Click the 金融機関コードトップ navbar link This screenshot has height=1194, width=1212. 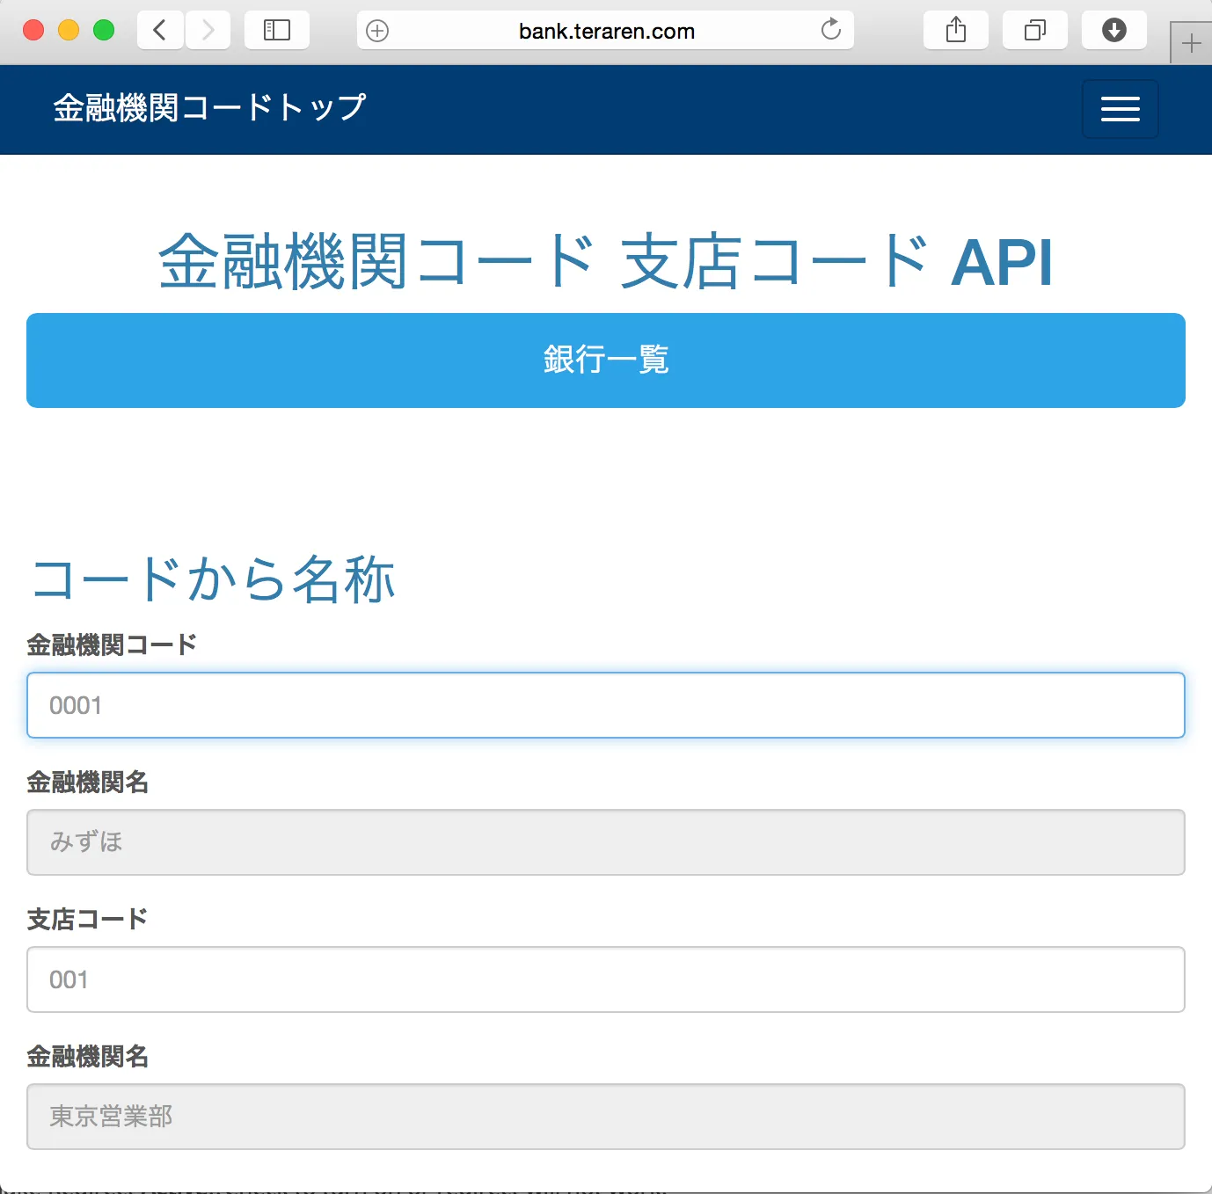[208, 108]
